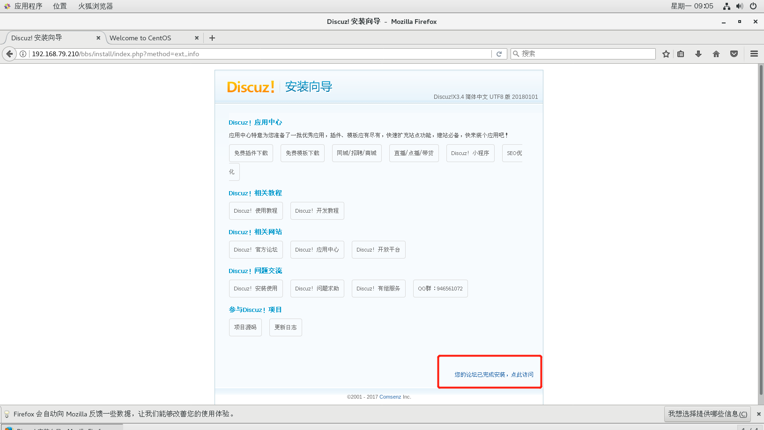This screenshot has width=764, height=430.
Task: Open 同城/招聘/商城 apps
Action: tap(357, 153)
